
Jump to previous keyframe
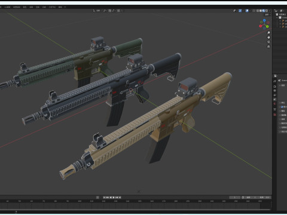point(108,197)
